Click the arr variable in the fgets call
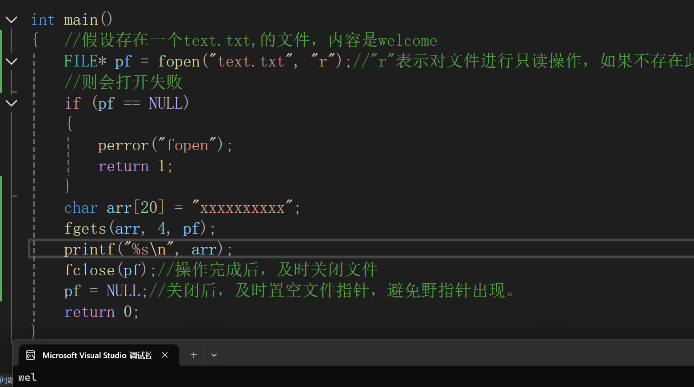 click(x=128, y=228)
